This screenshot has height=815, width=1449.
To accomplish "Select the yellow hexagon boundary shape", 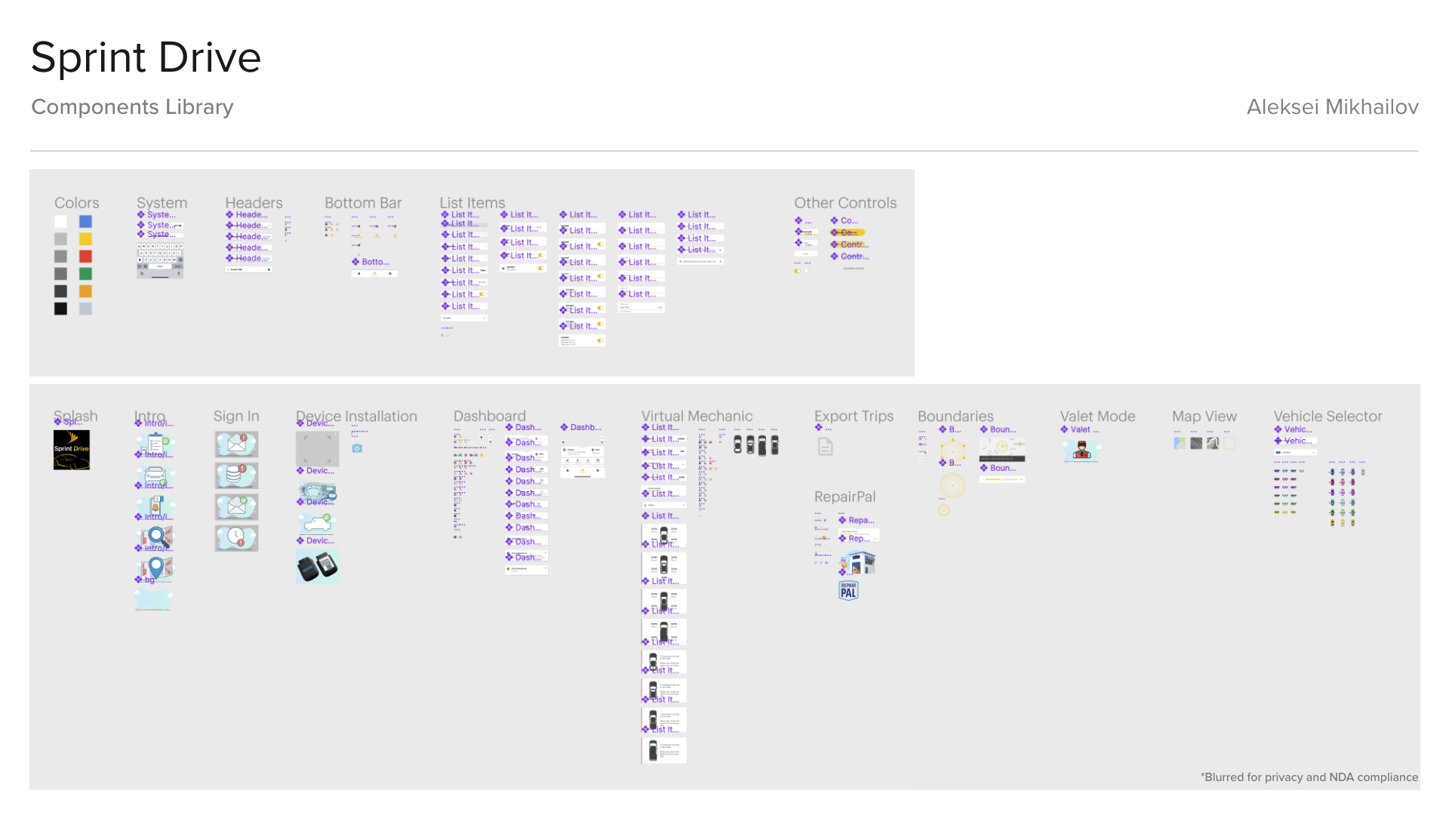I will (x=952, y=450).
